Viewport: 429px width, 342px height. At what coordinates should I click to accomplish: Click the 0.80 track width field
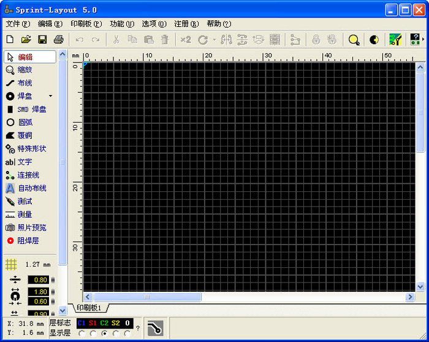(39, 280)
